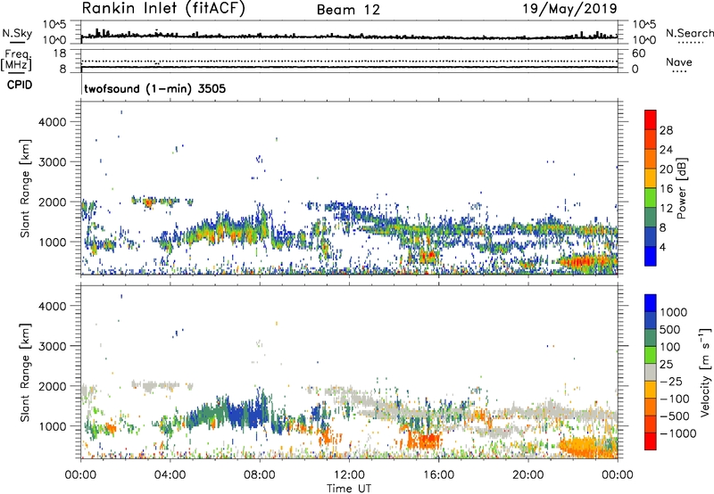
Task: Click the "Rankin Inlet (fitACF)" plot title
Action: pyautogui.click(x=163, y=9)
